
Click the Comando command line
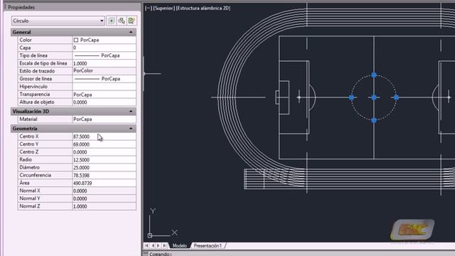coord(299,254)
